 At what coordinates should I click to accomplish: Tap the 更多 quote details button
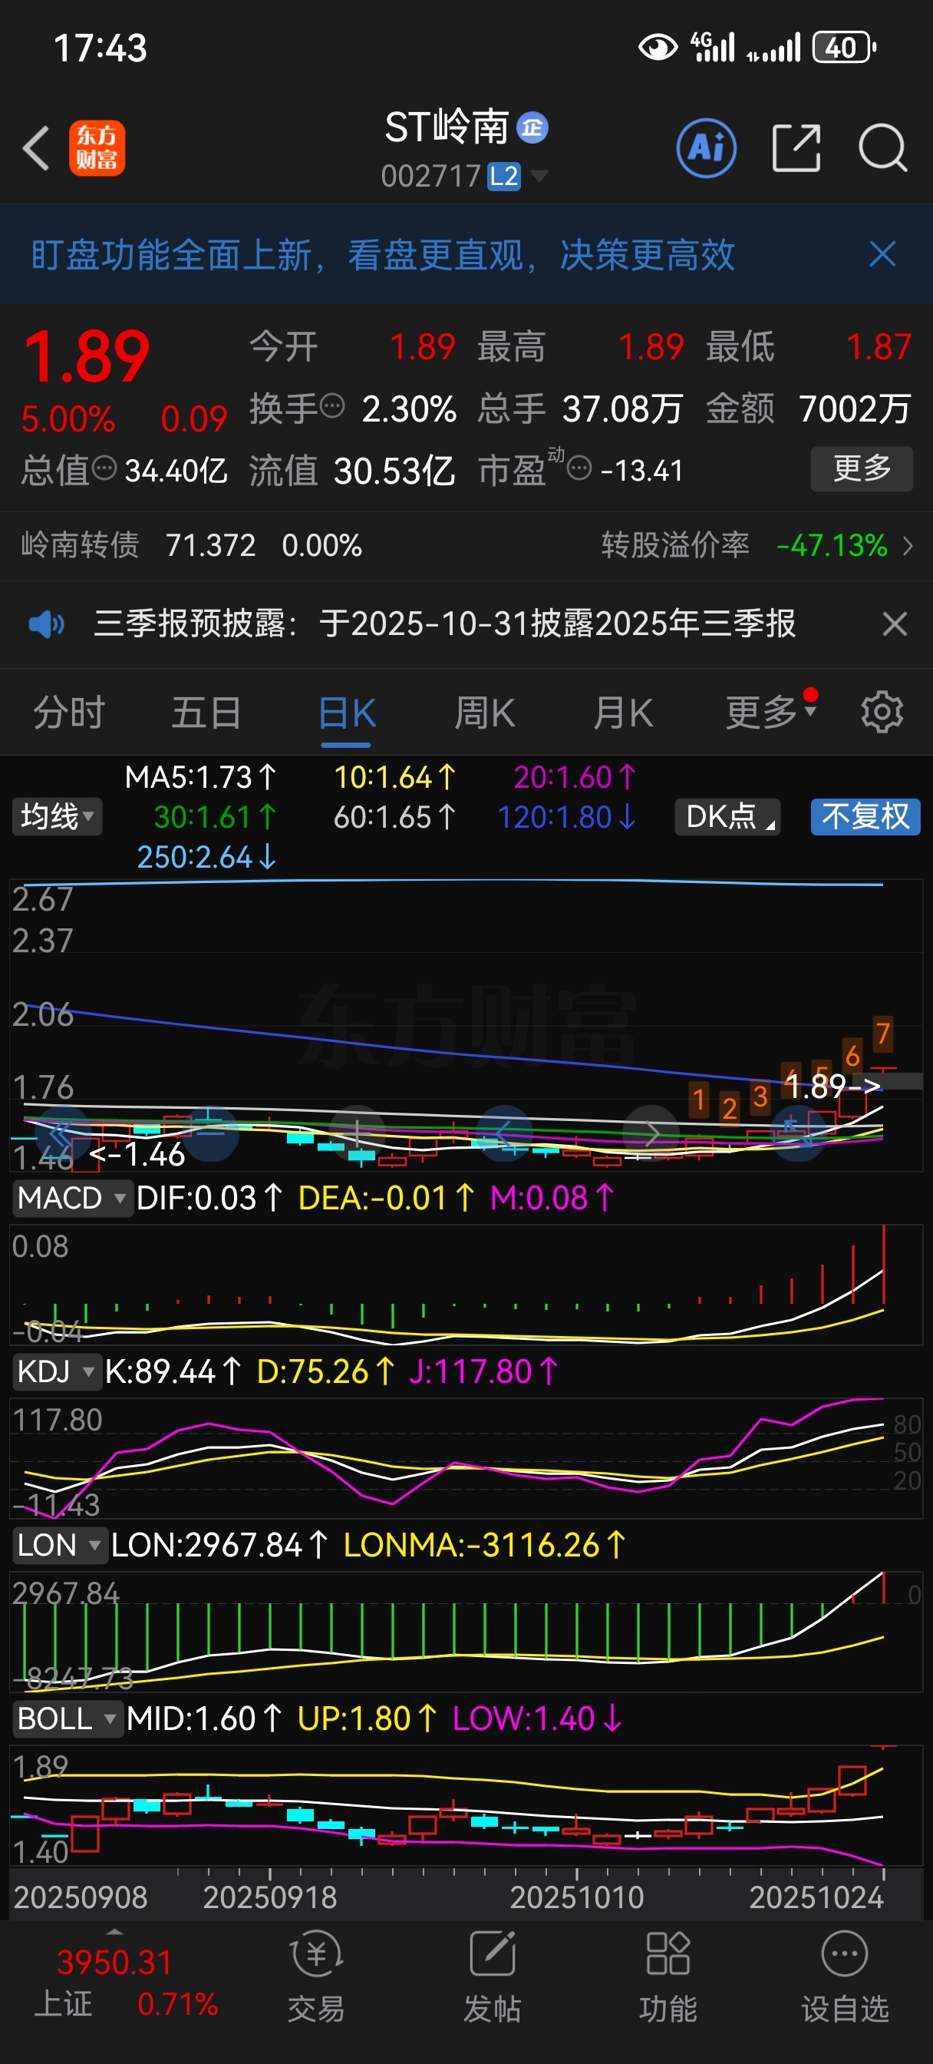[x=862, y=468]
